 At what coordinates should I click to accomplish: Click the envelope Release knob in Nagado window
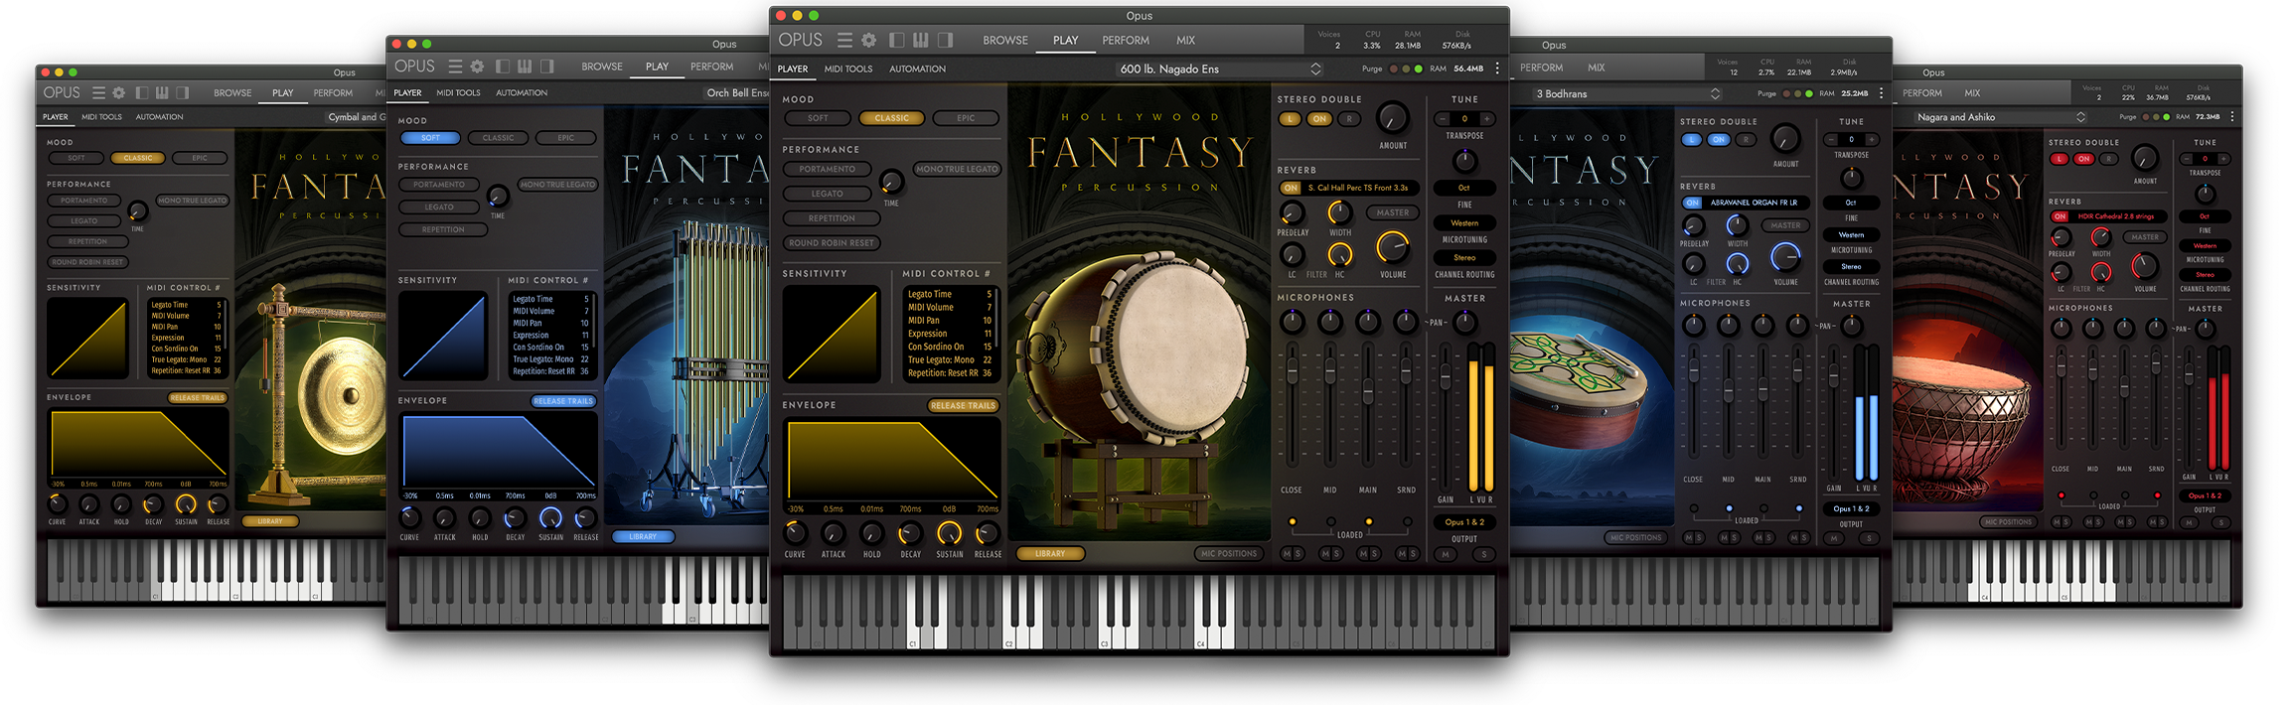click(x=988, y=532)
